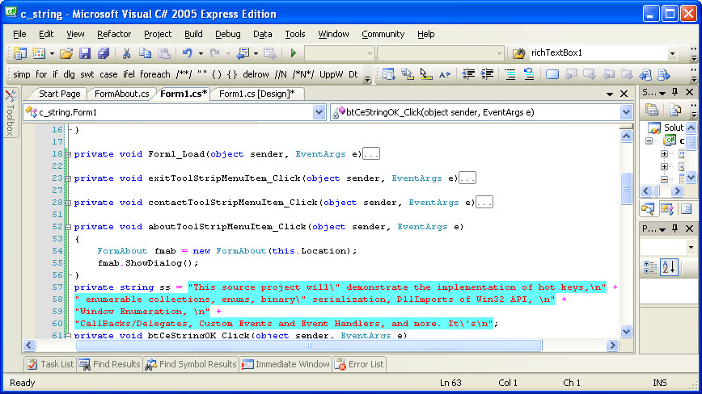Click the Find in Files icon beside richTextBox1

coord(519,53)
